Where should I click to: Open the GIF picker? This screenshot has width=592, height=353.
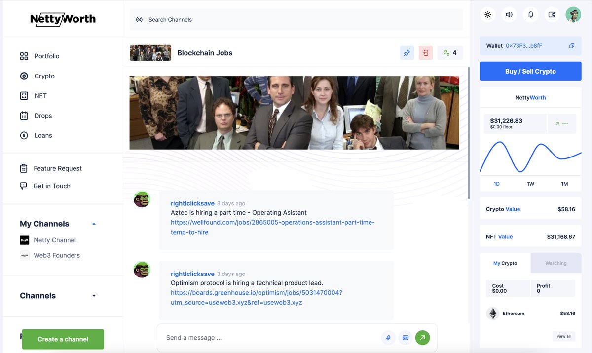[406, 338]
